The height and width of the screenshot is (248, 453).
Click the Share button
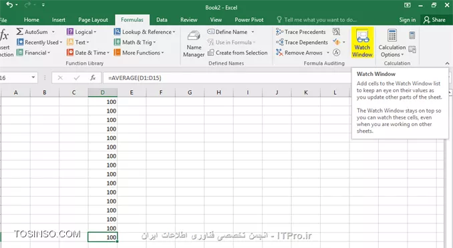434,20
